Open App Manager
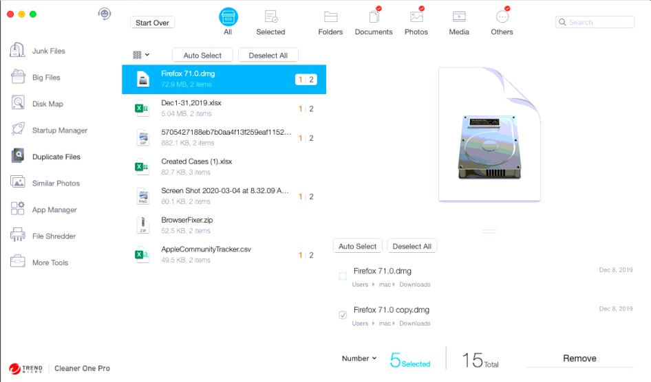Screen dimensions: 651x382 tap(43, 210)
